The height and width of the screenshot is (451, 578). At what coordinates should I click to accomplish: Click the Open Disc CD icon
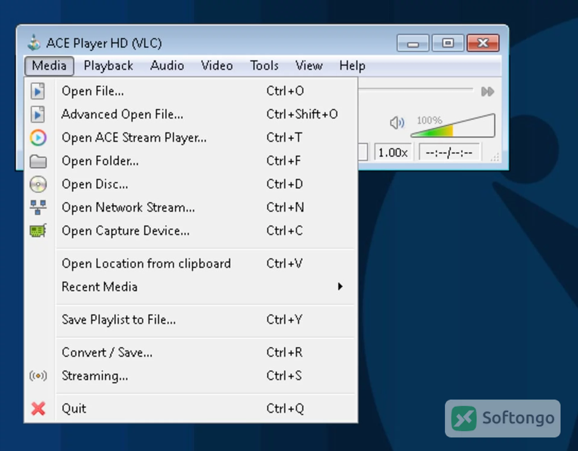(x=38, y=184)
